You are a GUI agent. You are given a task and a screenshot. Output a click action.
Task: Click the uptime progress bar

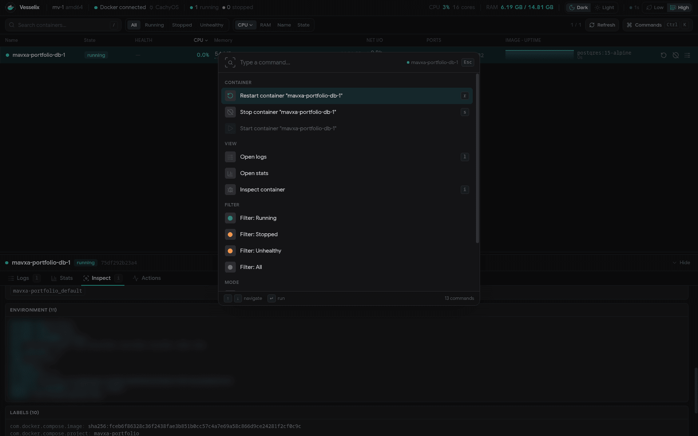tap(539, 55)
